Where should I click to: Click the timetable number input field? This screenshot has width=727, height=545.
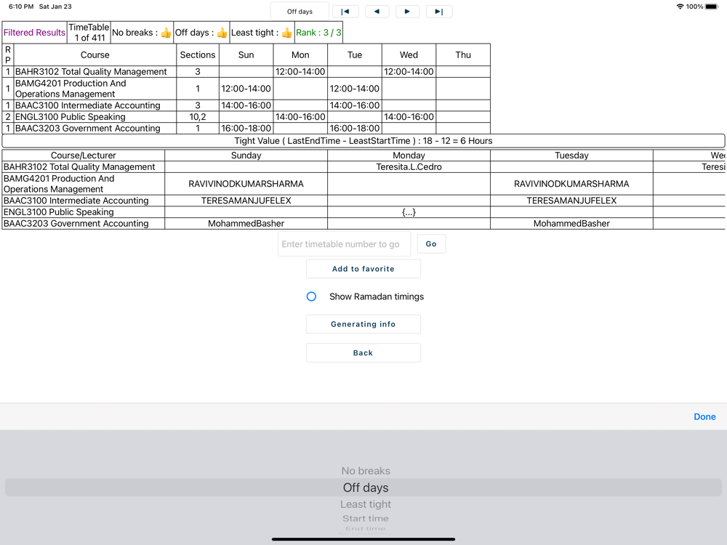(x=344, y=244)
